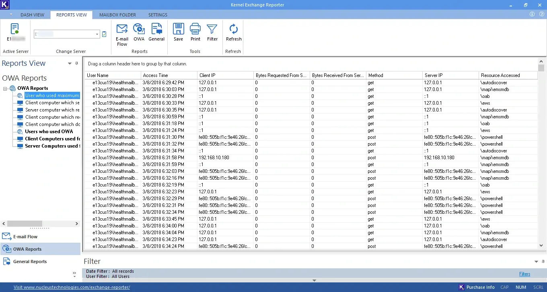Click the Purchase Info icon in status bar
The height and width of the screenshot is (292, 547).
coord(462,287)
